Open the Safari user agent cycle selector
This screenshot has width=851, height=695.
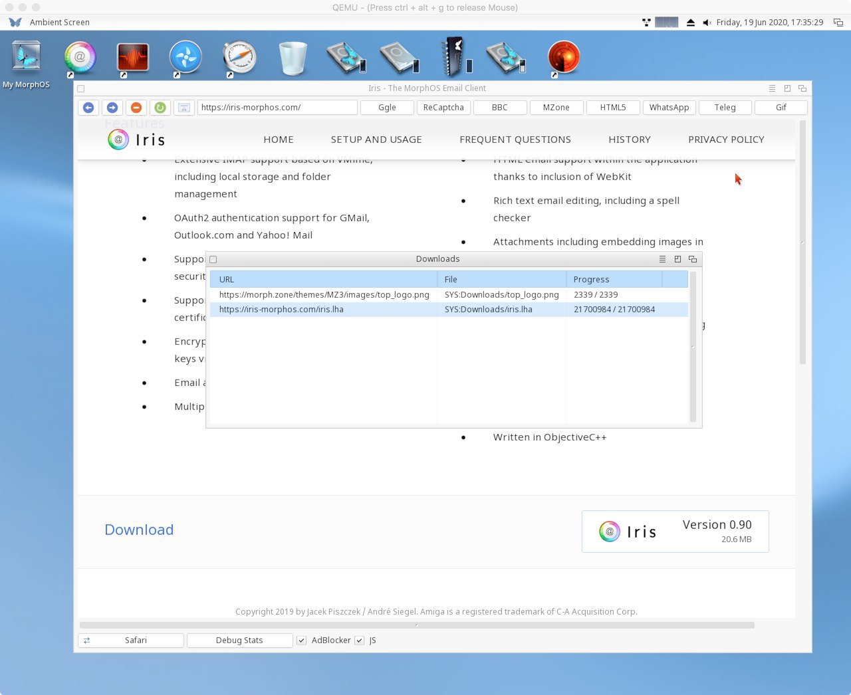coord(131,641)
